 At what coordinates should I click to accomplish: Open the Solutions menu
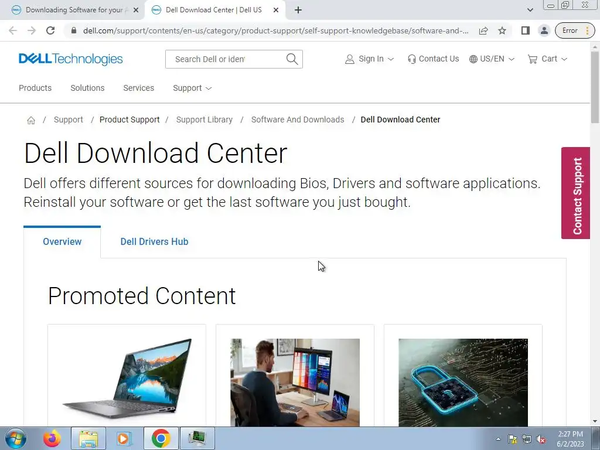click(x=87, y=88)
